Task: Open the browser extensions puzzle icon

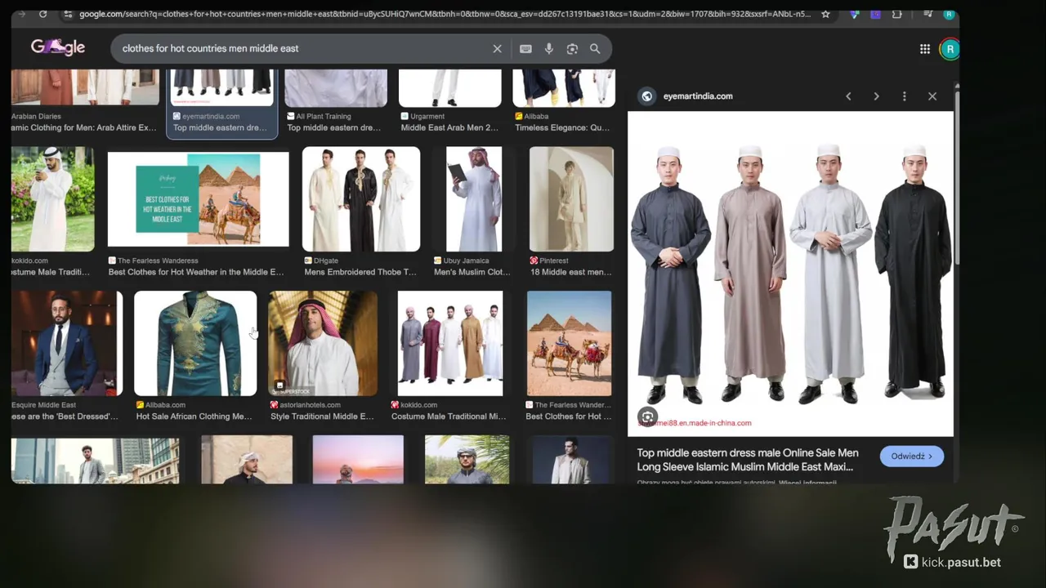Action: coord(897,14)
